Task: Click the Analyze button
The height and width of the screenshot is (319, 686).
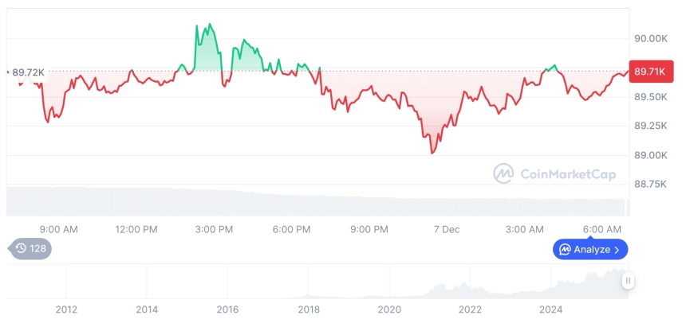Action: click(x=590, y=250)
